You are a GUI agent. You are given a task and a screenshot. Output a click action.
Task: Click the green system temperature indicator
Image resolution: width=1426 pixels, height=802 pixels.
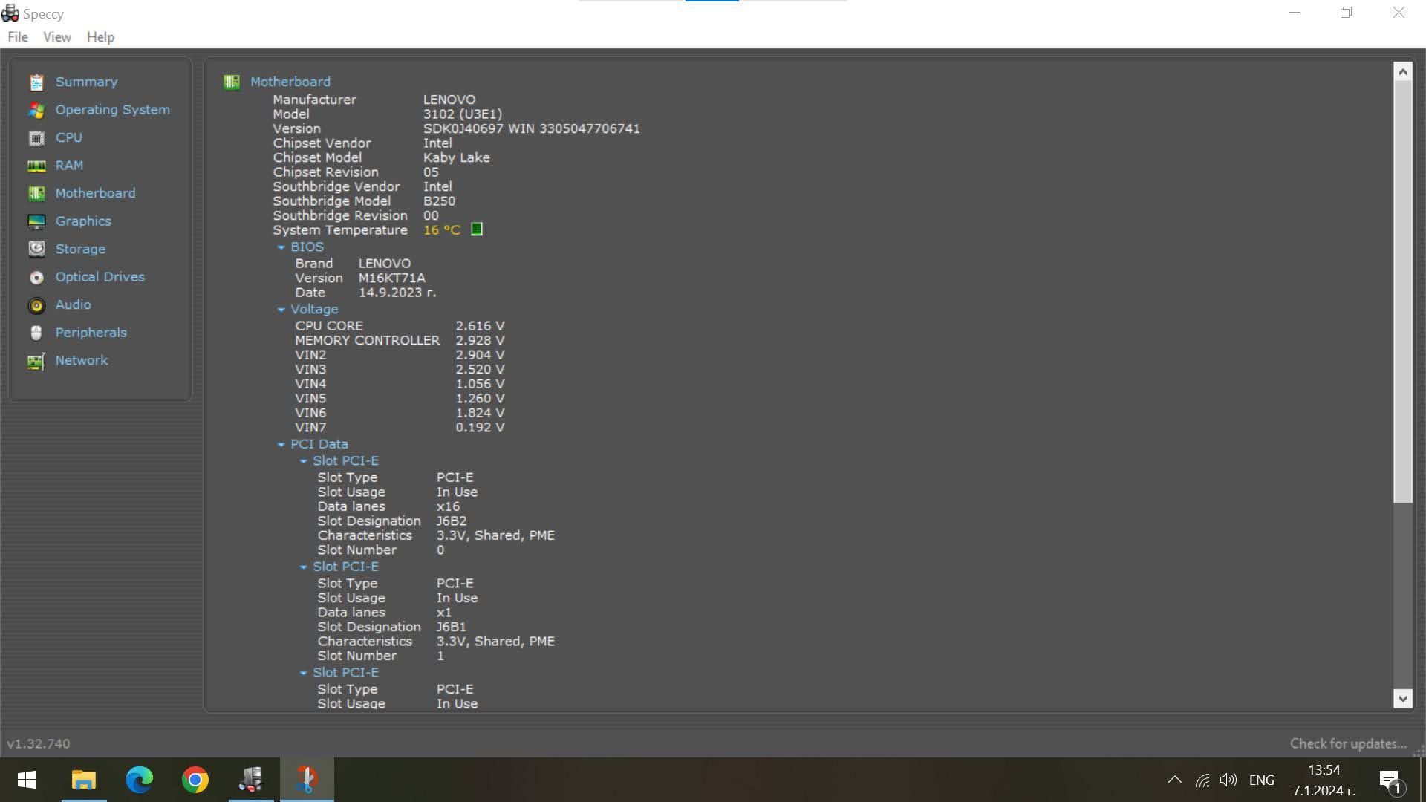tap(477, 229)
